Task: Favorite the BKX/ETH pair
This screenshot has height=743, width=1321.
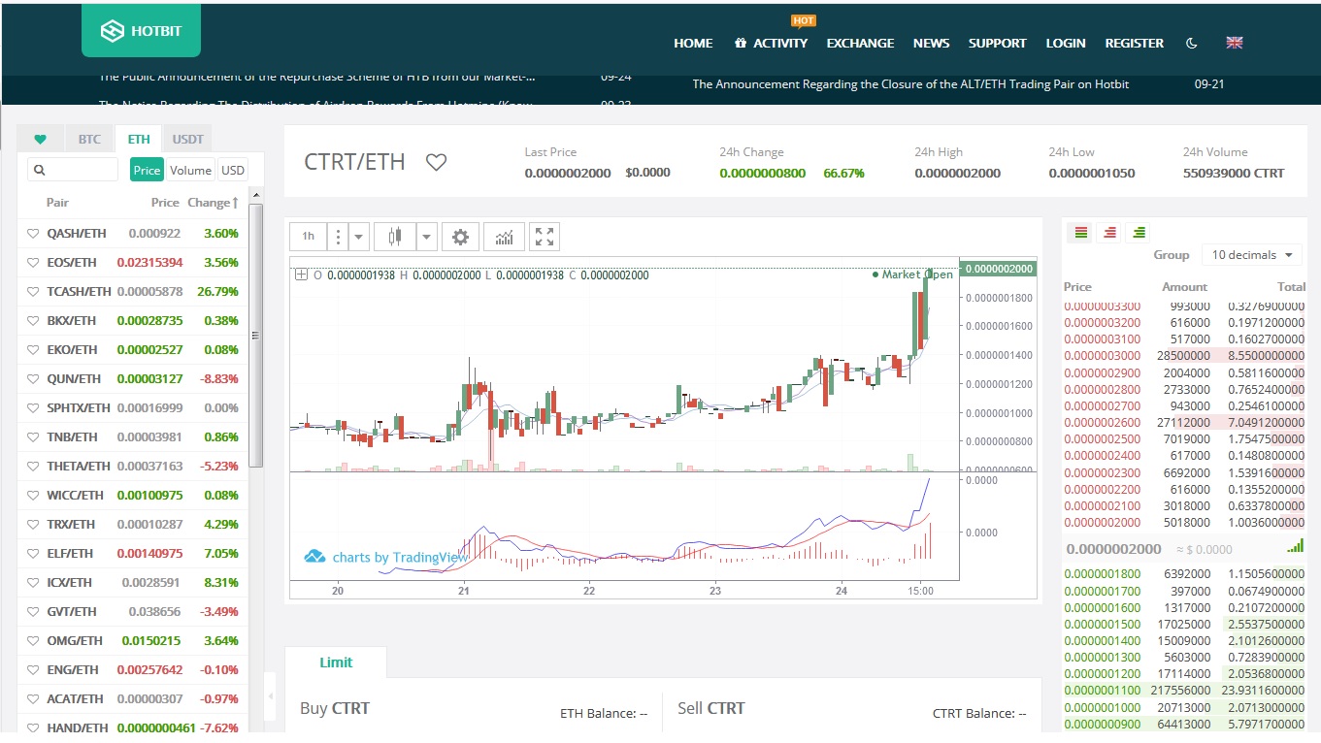Action: [33, 321]
